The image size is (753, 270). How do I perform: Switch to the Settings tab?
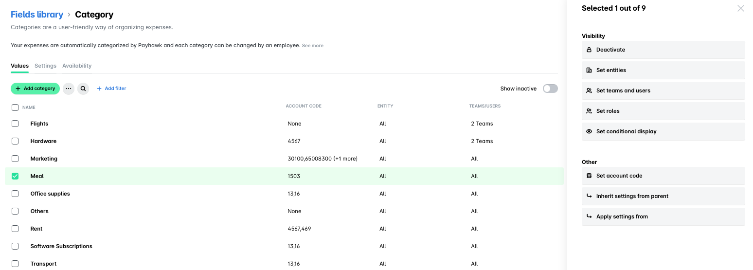(x=45, y=66)
